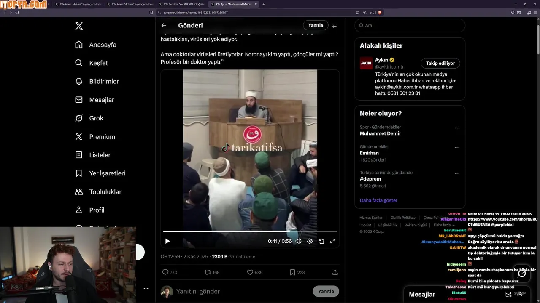Screen dimensions: 540x303
Task: Click the Takip ediliyor button for Aykırı
Action: click(x=440, y=63)
